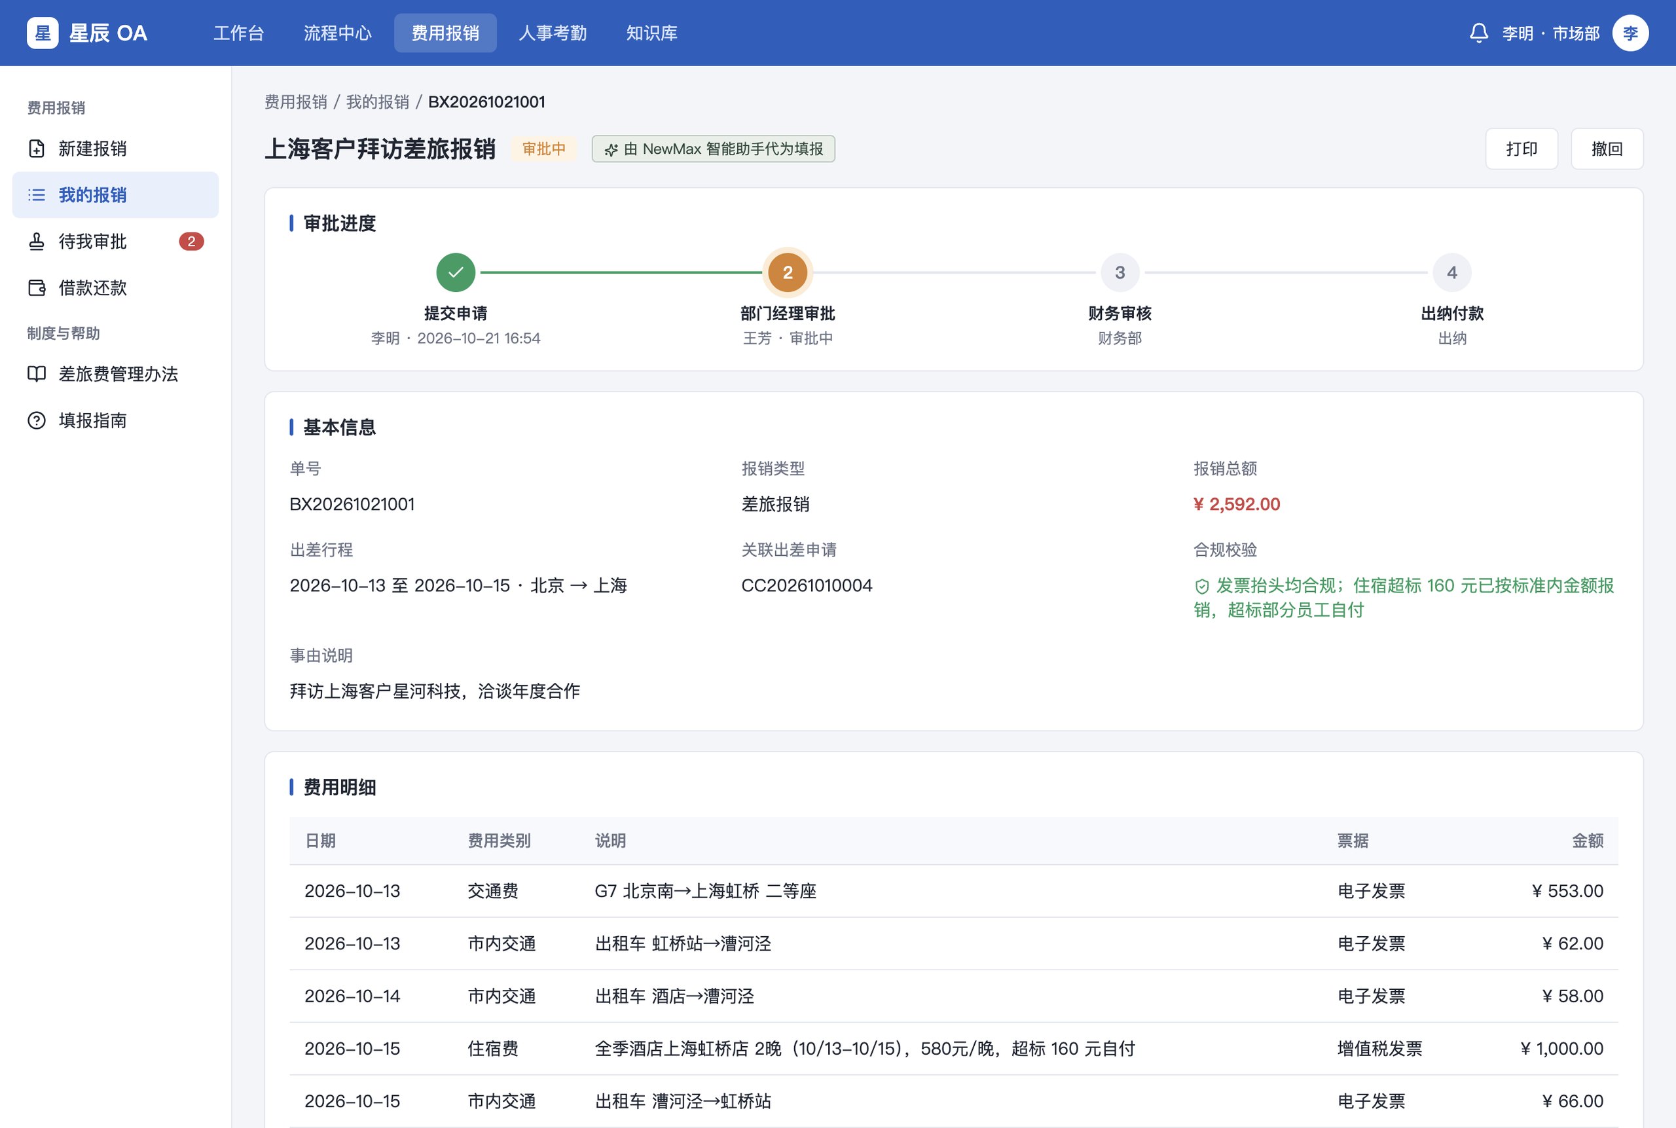Open 流程中心 in the top navigation
The width and height of the screenshot is (1676, 1128).
(x=337, y=33)
